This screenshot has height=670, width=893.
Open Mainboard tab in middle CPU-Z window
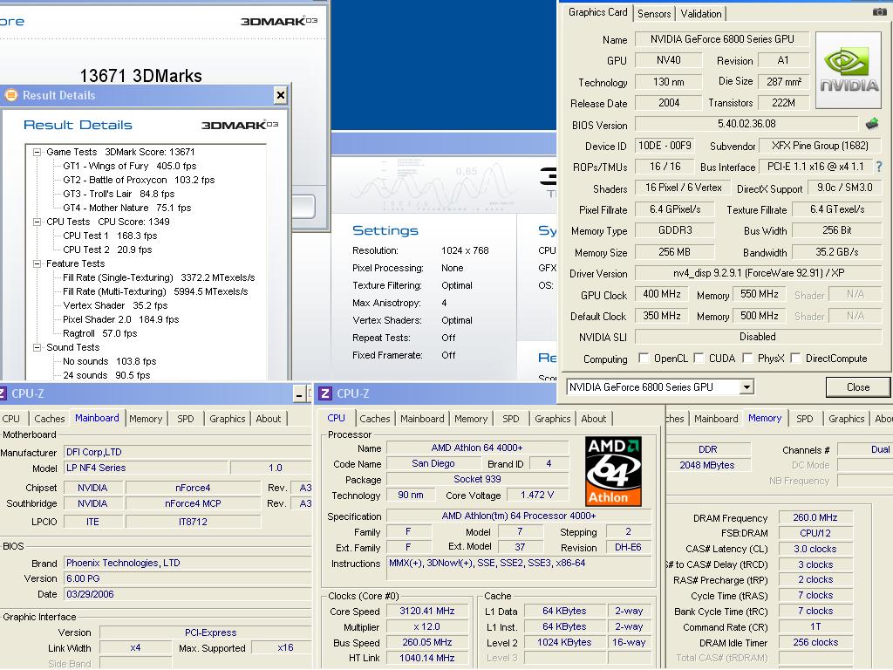422,419
